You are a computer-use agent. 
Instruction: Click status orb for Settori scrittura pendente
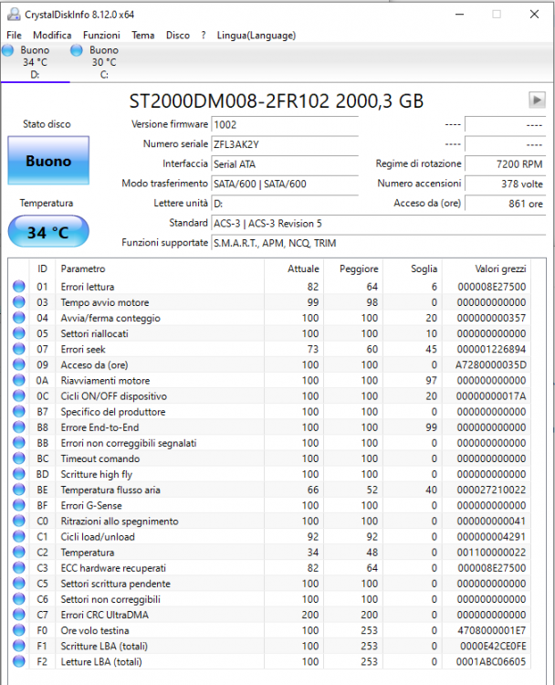click(19, 584)
